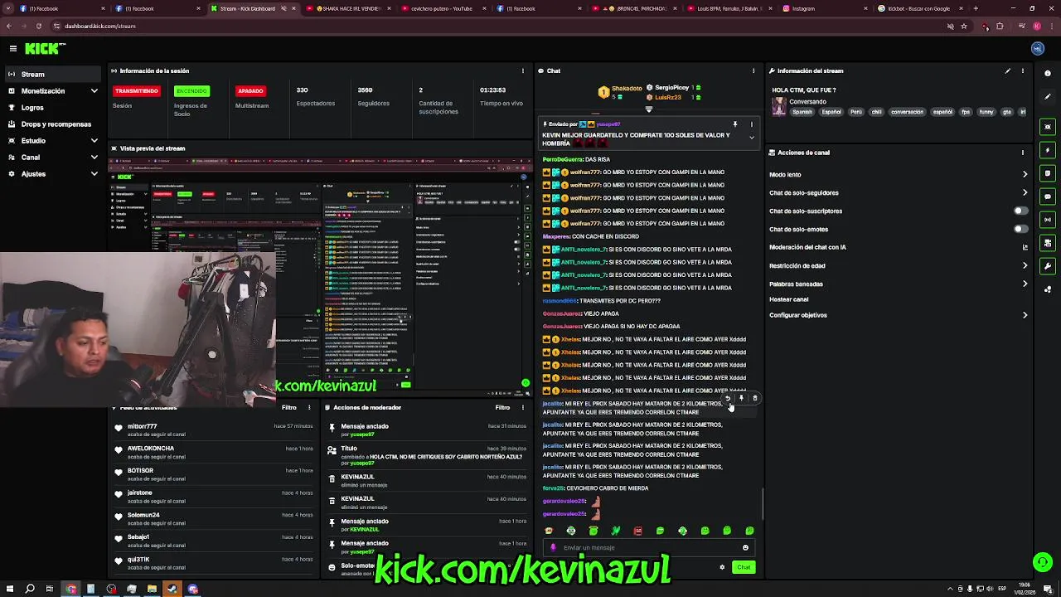Screen dimensions: 1061x597
Task: Click the reply arrow icon on hovered chat message
Action: point(729,399)
